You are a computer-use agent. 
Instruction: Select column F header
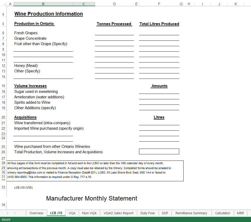[159, 4]
